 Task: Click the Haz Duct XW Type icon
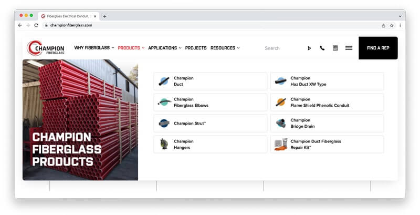click(x=281, y=81)
